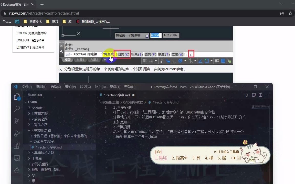Viewport: 295px width, 184px height.
Task: Open Markdown preview to the side
Action: (x=254, y=95)
